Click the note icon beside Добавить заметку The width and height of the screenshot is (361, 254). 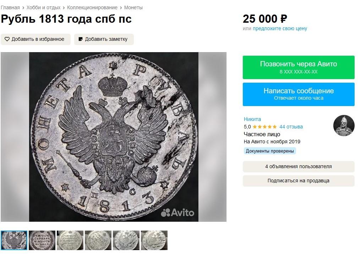pos(81,39)
